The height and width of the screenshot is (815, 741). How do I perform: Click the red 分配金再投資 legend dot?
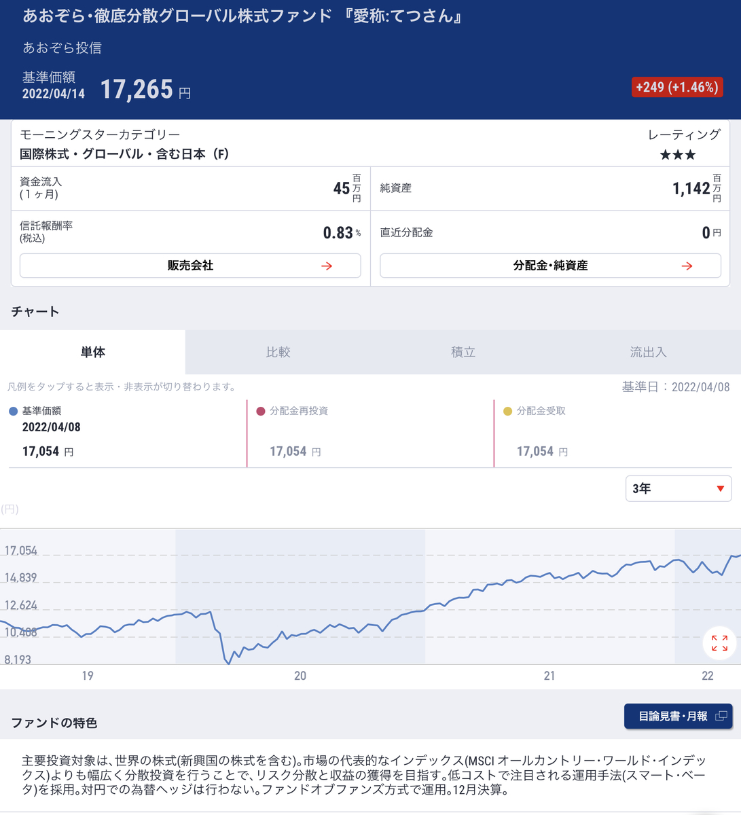[x=261, y=411]
